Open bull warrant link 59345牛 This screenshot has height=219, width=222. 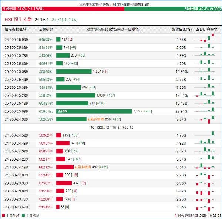pyautogui.click(x=46, y=175)
